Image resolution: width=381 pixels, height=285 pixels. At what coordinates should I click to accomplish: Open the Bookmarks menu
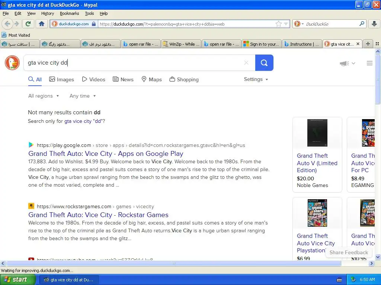pyautogui.click(x=69, y=13)
